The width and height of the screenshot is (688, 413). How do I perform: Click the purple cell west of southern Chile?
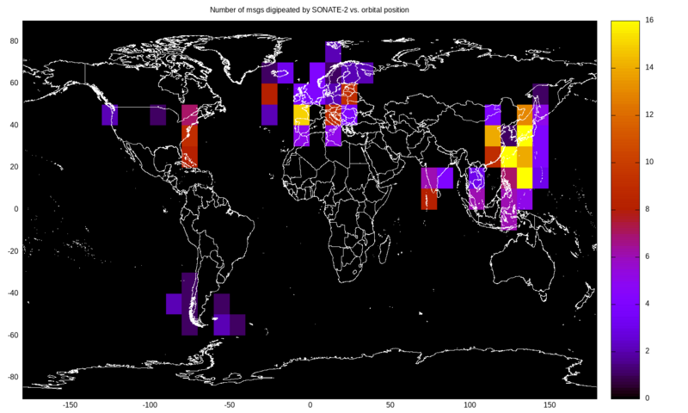coord(174,304)
